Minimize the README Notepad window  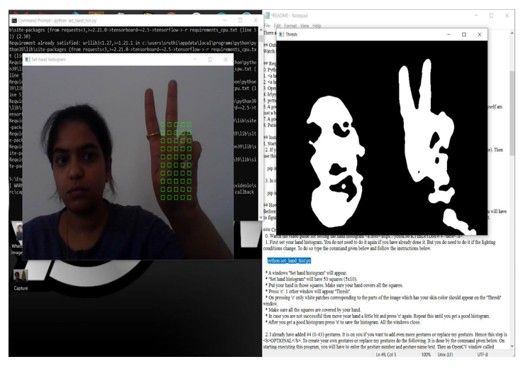[476, 16]
